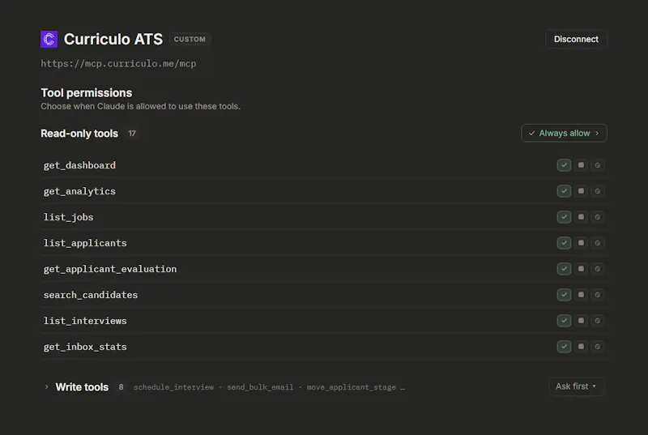Screen dimensions: 648x435
Task: Select the list_applicants tool name
Action: [85, 243]
